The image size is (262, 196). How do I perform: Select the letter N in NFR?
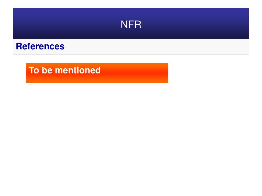[124, 24]
